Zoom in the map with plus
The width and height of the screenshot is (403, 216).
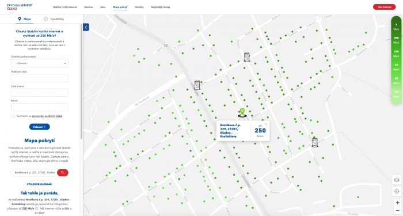(398, 203)
